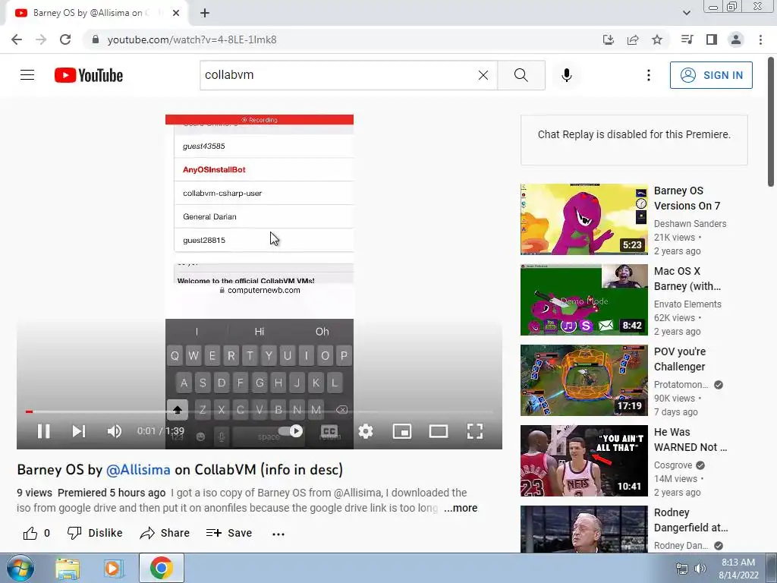The image size is (777, 583).
Task: Open taskbar clock showing 8:13 AM
Action: [738, 569]
